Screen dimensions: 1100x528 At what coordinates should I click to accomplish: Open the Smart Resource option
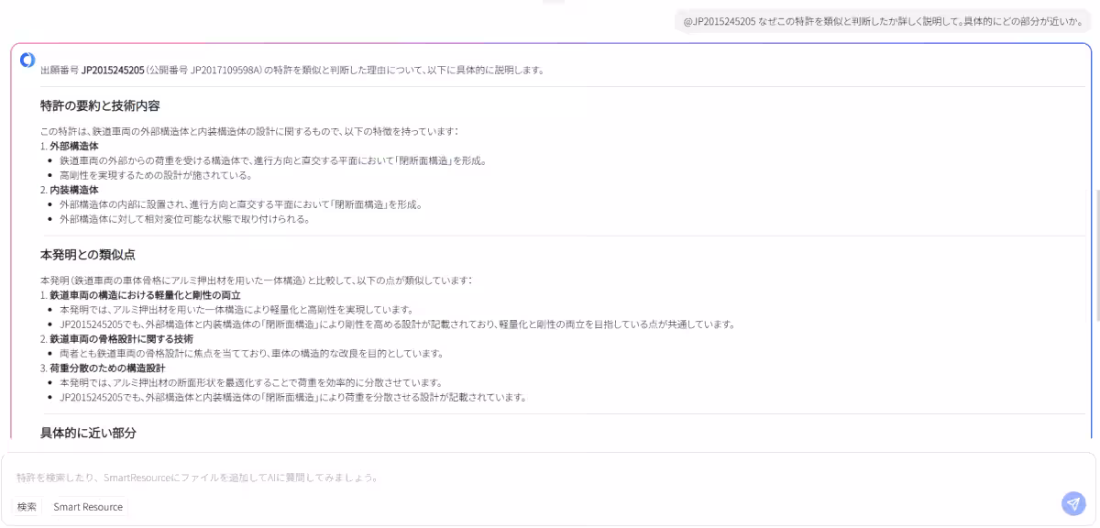point(89,506)
